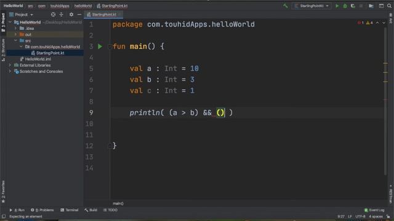Click the value 10 on line 5
This screenshot has width=394, height=221.
coord(195,68)
